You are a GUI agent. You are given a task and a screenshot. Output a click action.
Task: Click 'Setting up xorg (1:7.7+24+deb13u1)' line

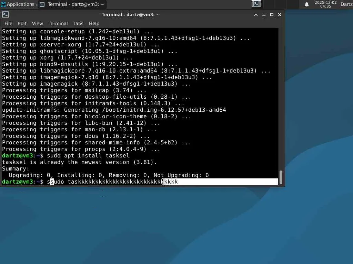click(x=67, y=57)
